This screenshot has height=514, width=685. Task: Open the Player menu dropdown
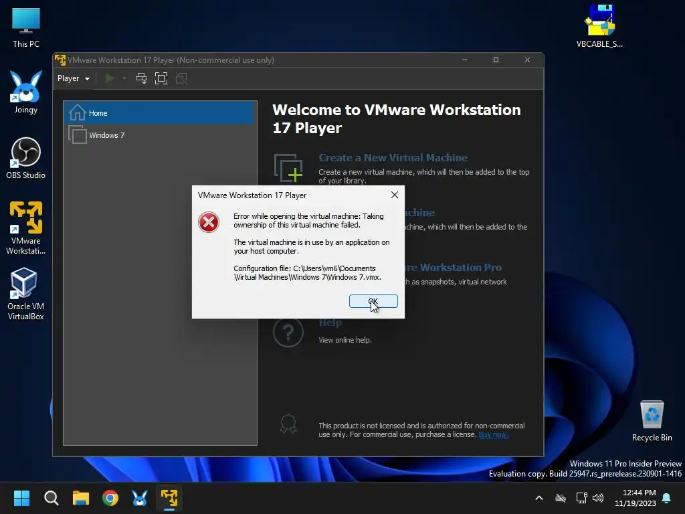pos(74,78)
